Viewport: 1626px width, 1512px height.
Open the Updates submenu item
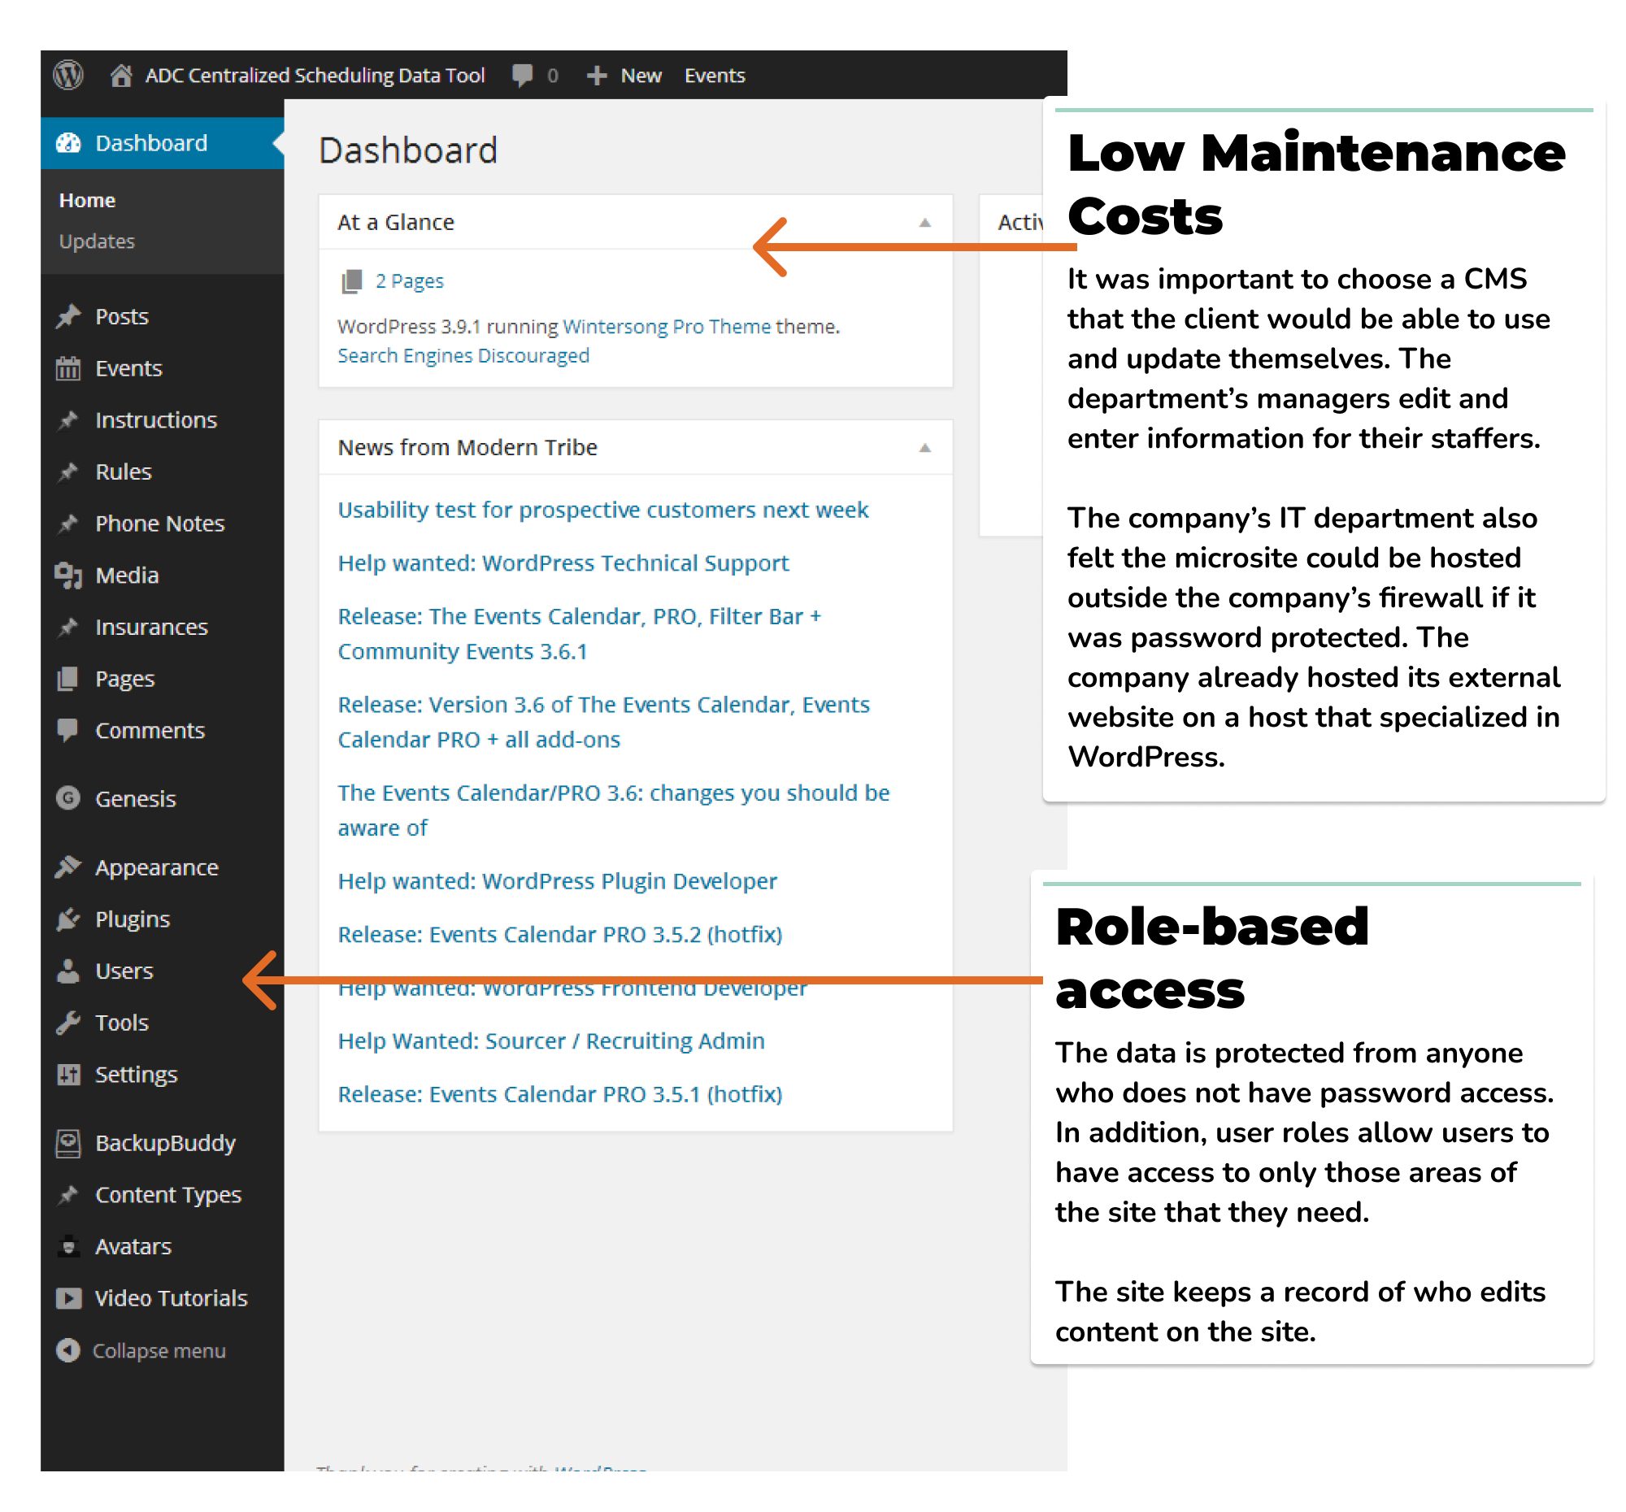(x=98, y=242)
